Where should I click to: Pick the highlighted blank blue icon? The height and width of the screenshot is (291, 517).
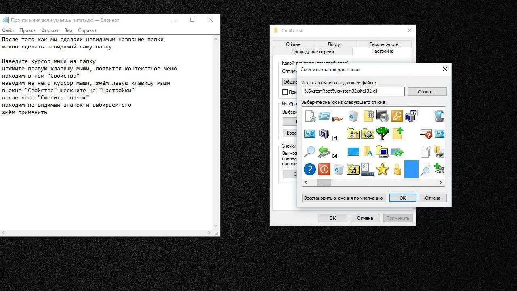(x=412, y=169)
